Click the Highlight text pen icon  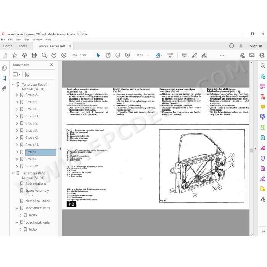pyautogui.click(x=195, y=55)
